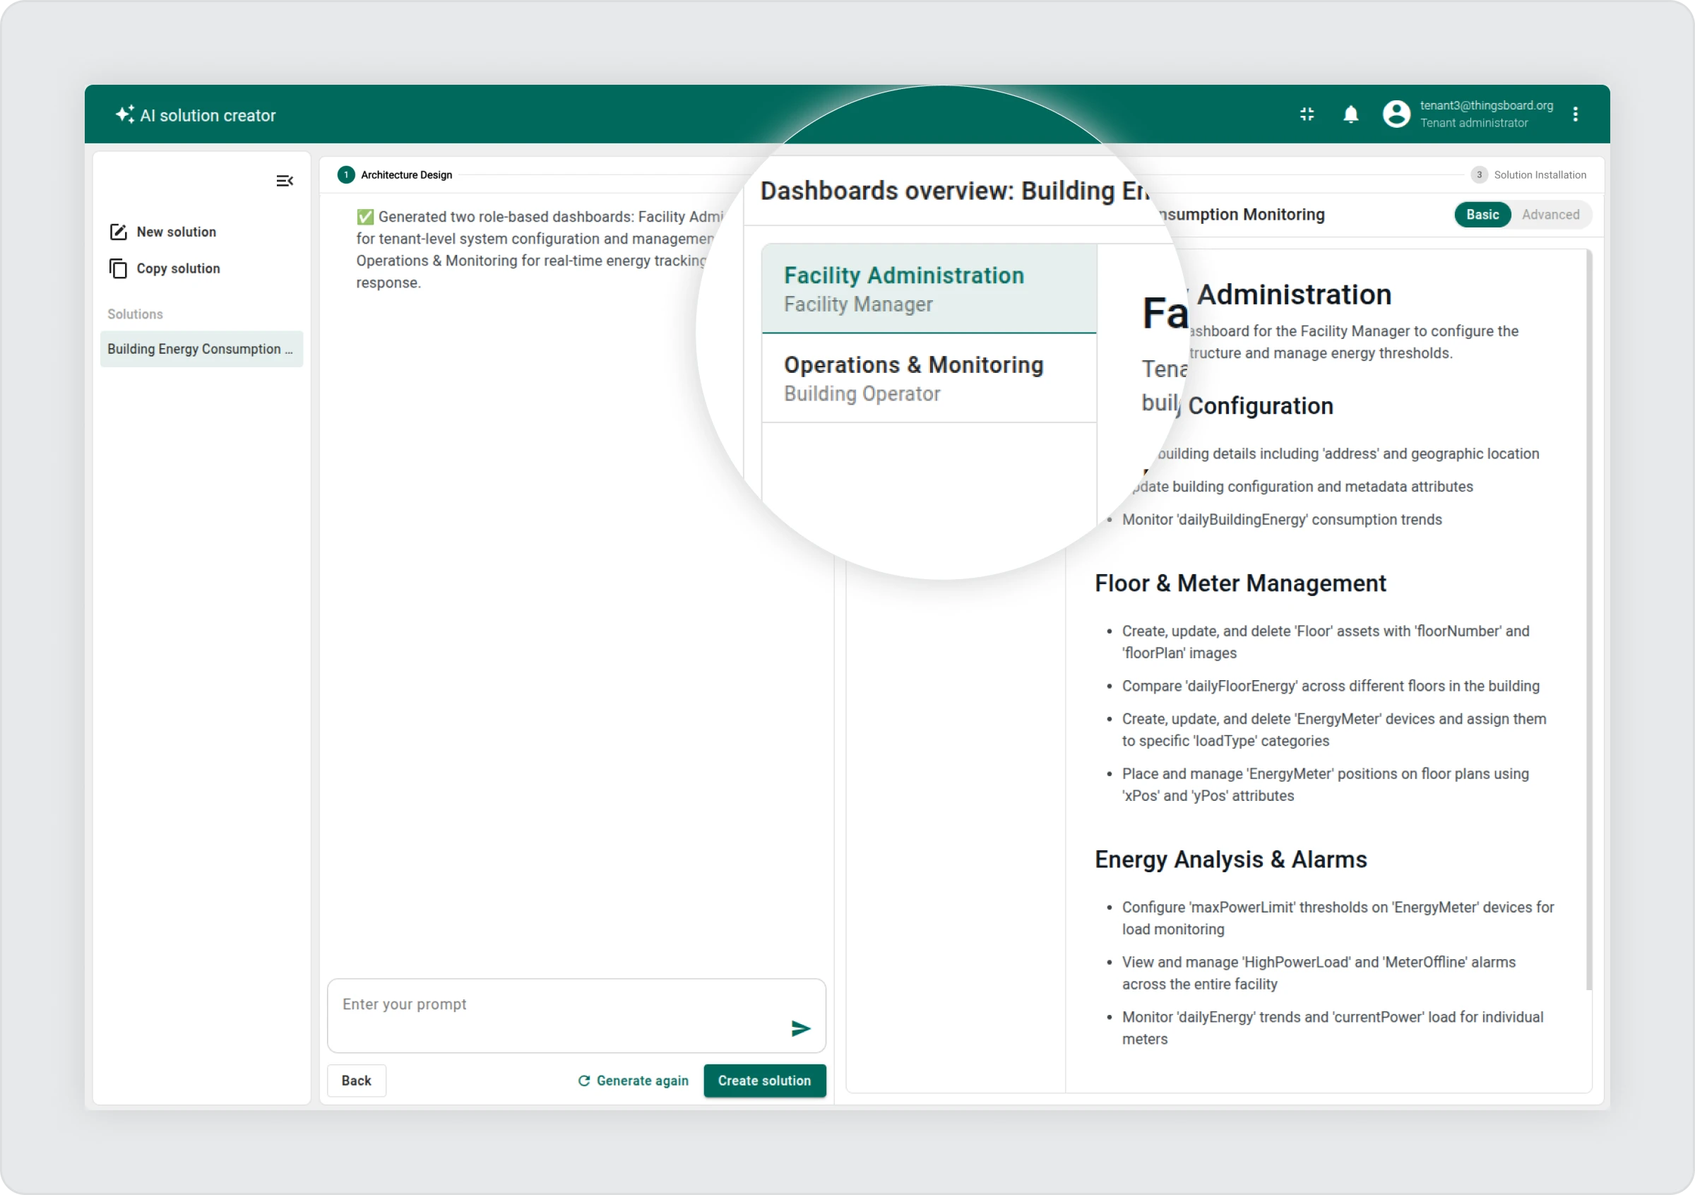Click the New solution pencil icon

pyautogui.click(x=118, y=232)
